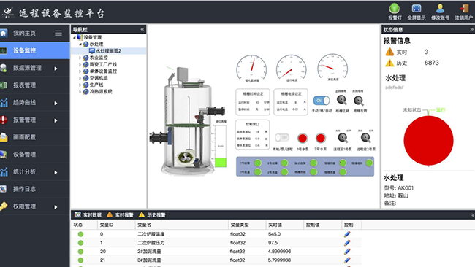
Task: Click pencil edit icon for 3#加泥流量 row
Action: pos(347,260)
